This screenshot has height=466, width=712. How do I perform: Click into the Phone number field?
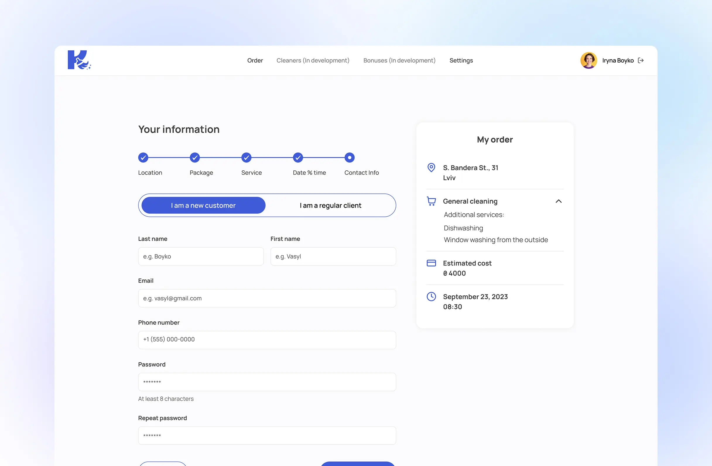pos(267,340)
